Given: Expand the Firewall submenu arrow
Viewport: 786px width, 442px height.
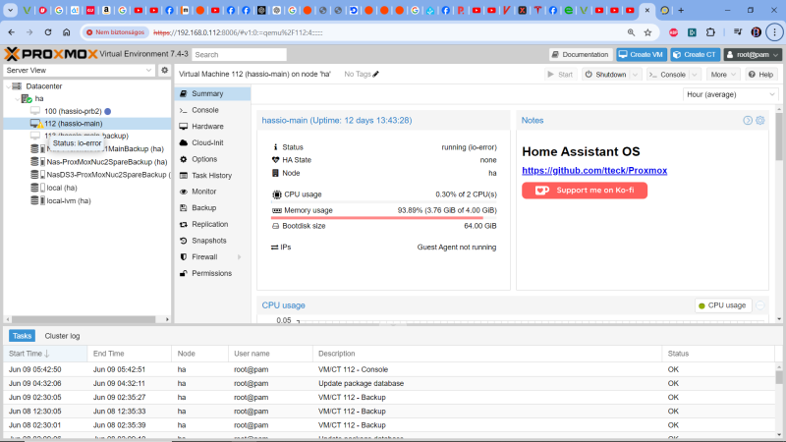Looking at the screenshot, I should (239, 257).
